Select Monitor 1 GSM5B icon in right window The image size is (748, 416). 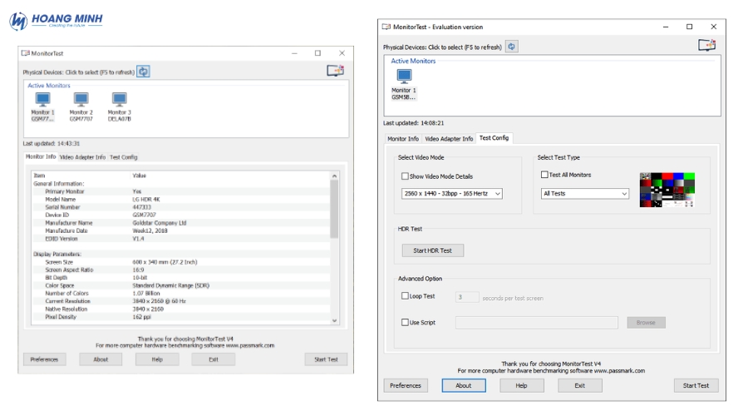click(404, 85)
